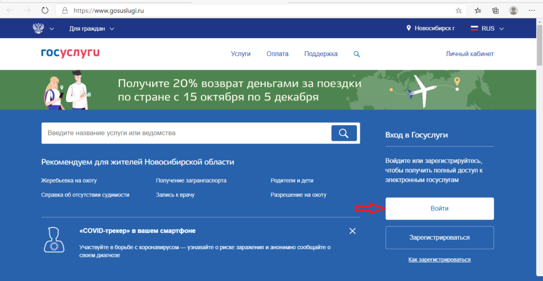Click the browser profile avatar
Screen dimensions: 543x281
[x=513, y=11]
